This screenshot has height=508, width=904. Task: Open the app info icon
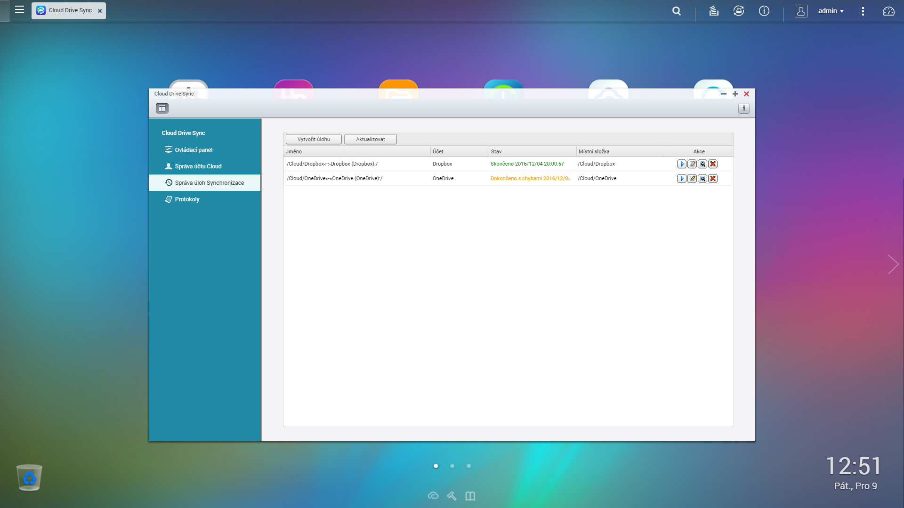click(744, 109)
